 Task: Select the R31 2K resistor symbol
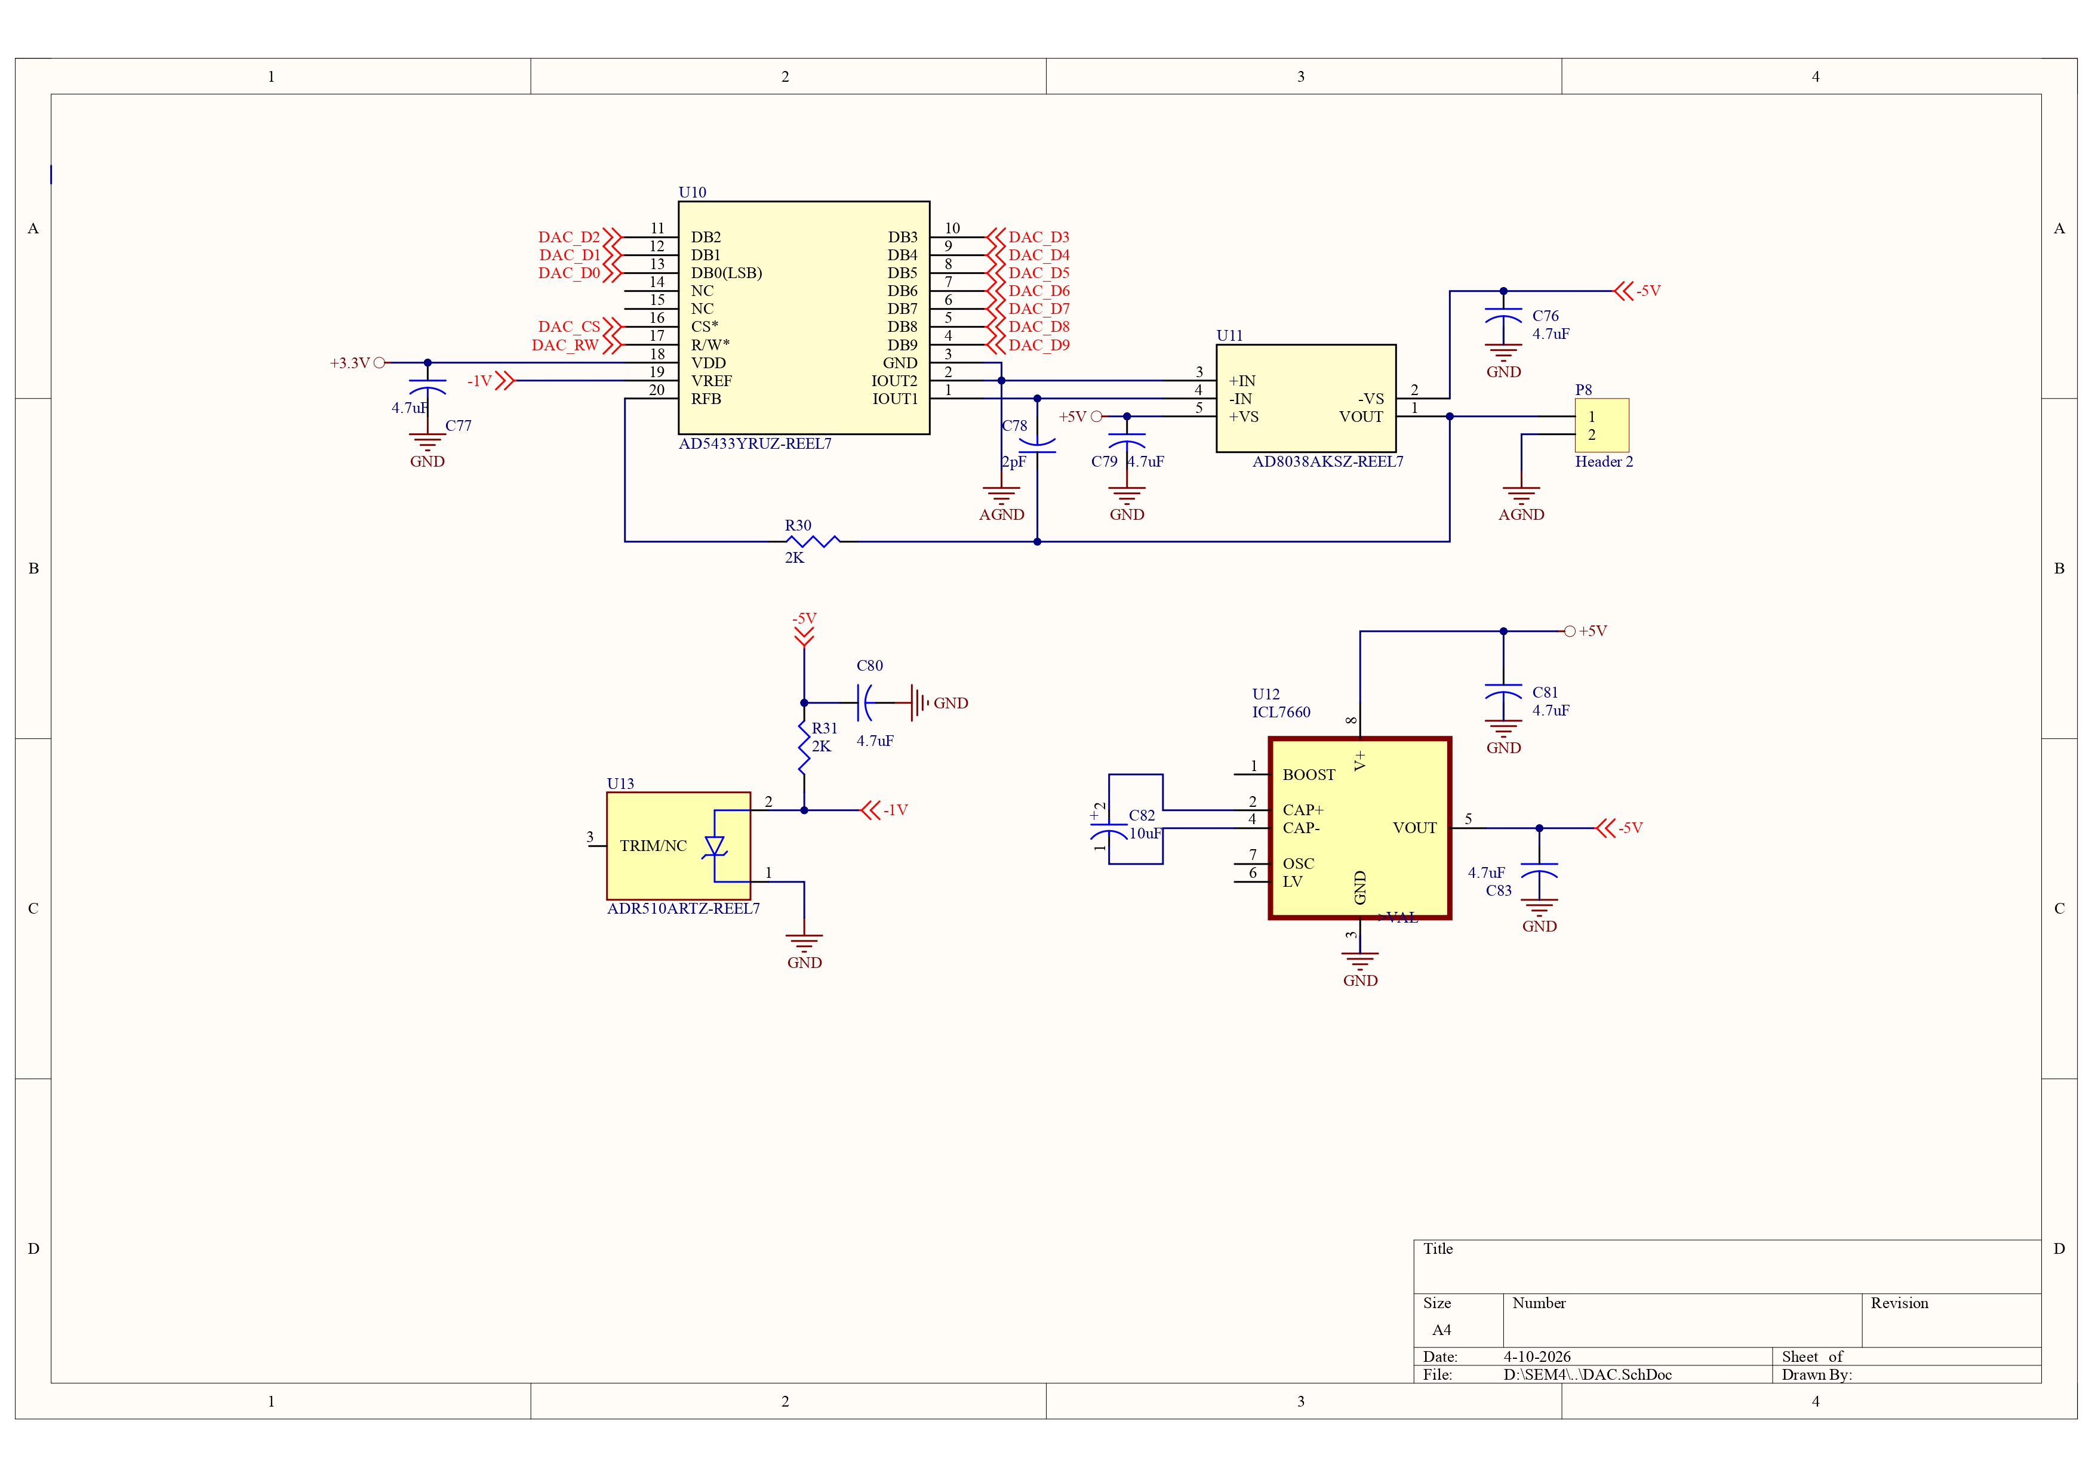(x=804, y=748)
